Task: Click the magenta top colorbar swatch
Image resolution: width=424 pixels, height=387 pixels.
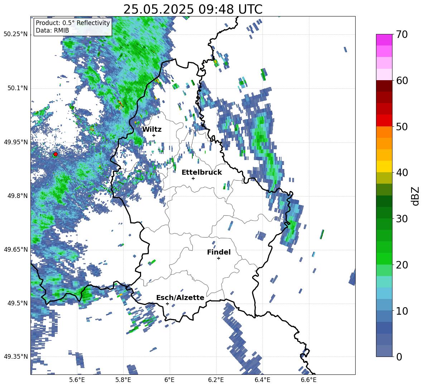Action: tap(384, 40)
